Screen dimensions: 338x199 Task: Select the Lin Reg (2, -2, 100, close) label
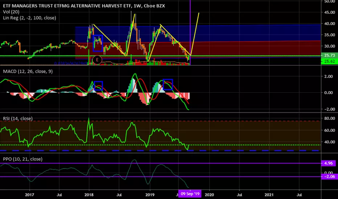click(29, 18)
